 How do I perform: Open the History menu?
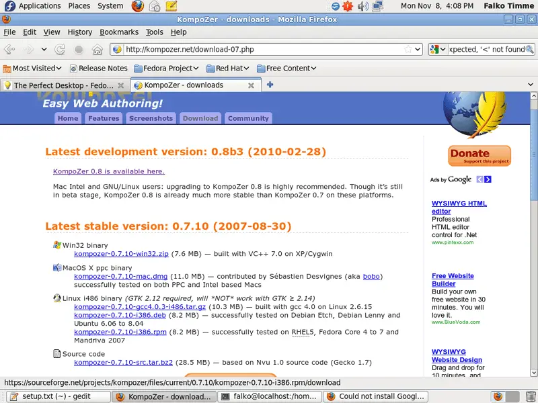(x=80, y=32)
